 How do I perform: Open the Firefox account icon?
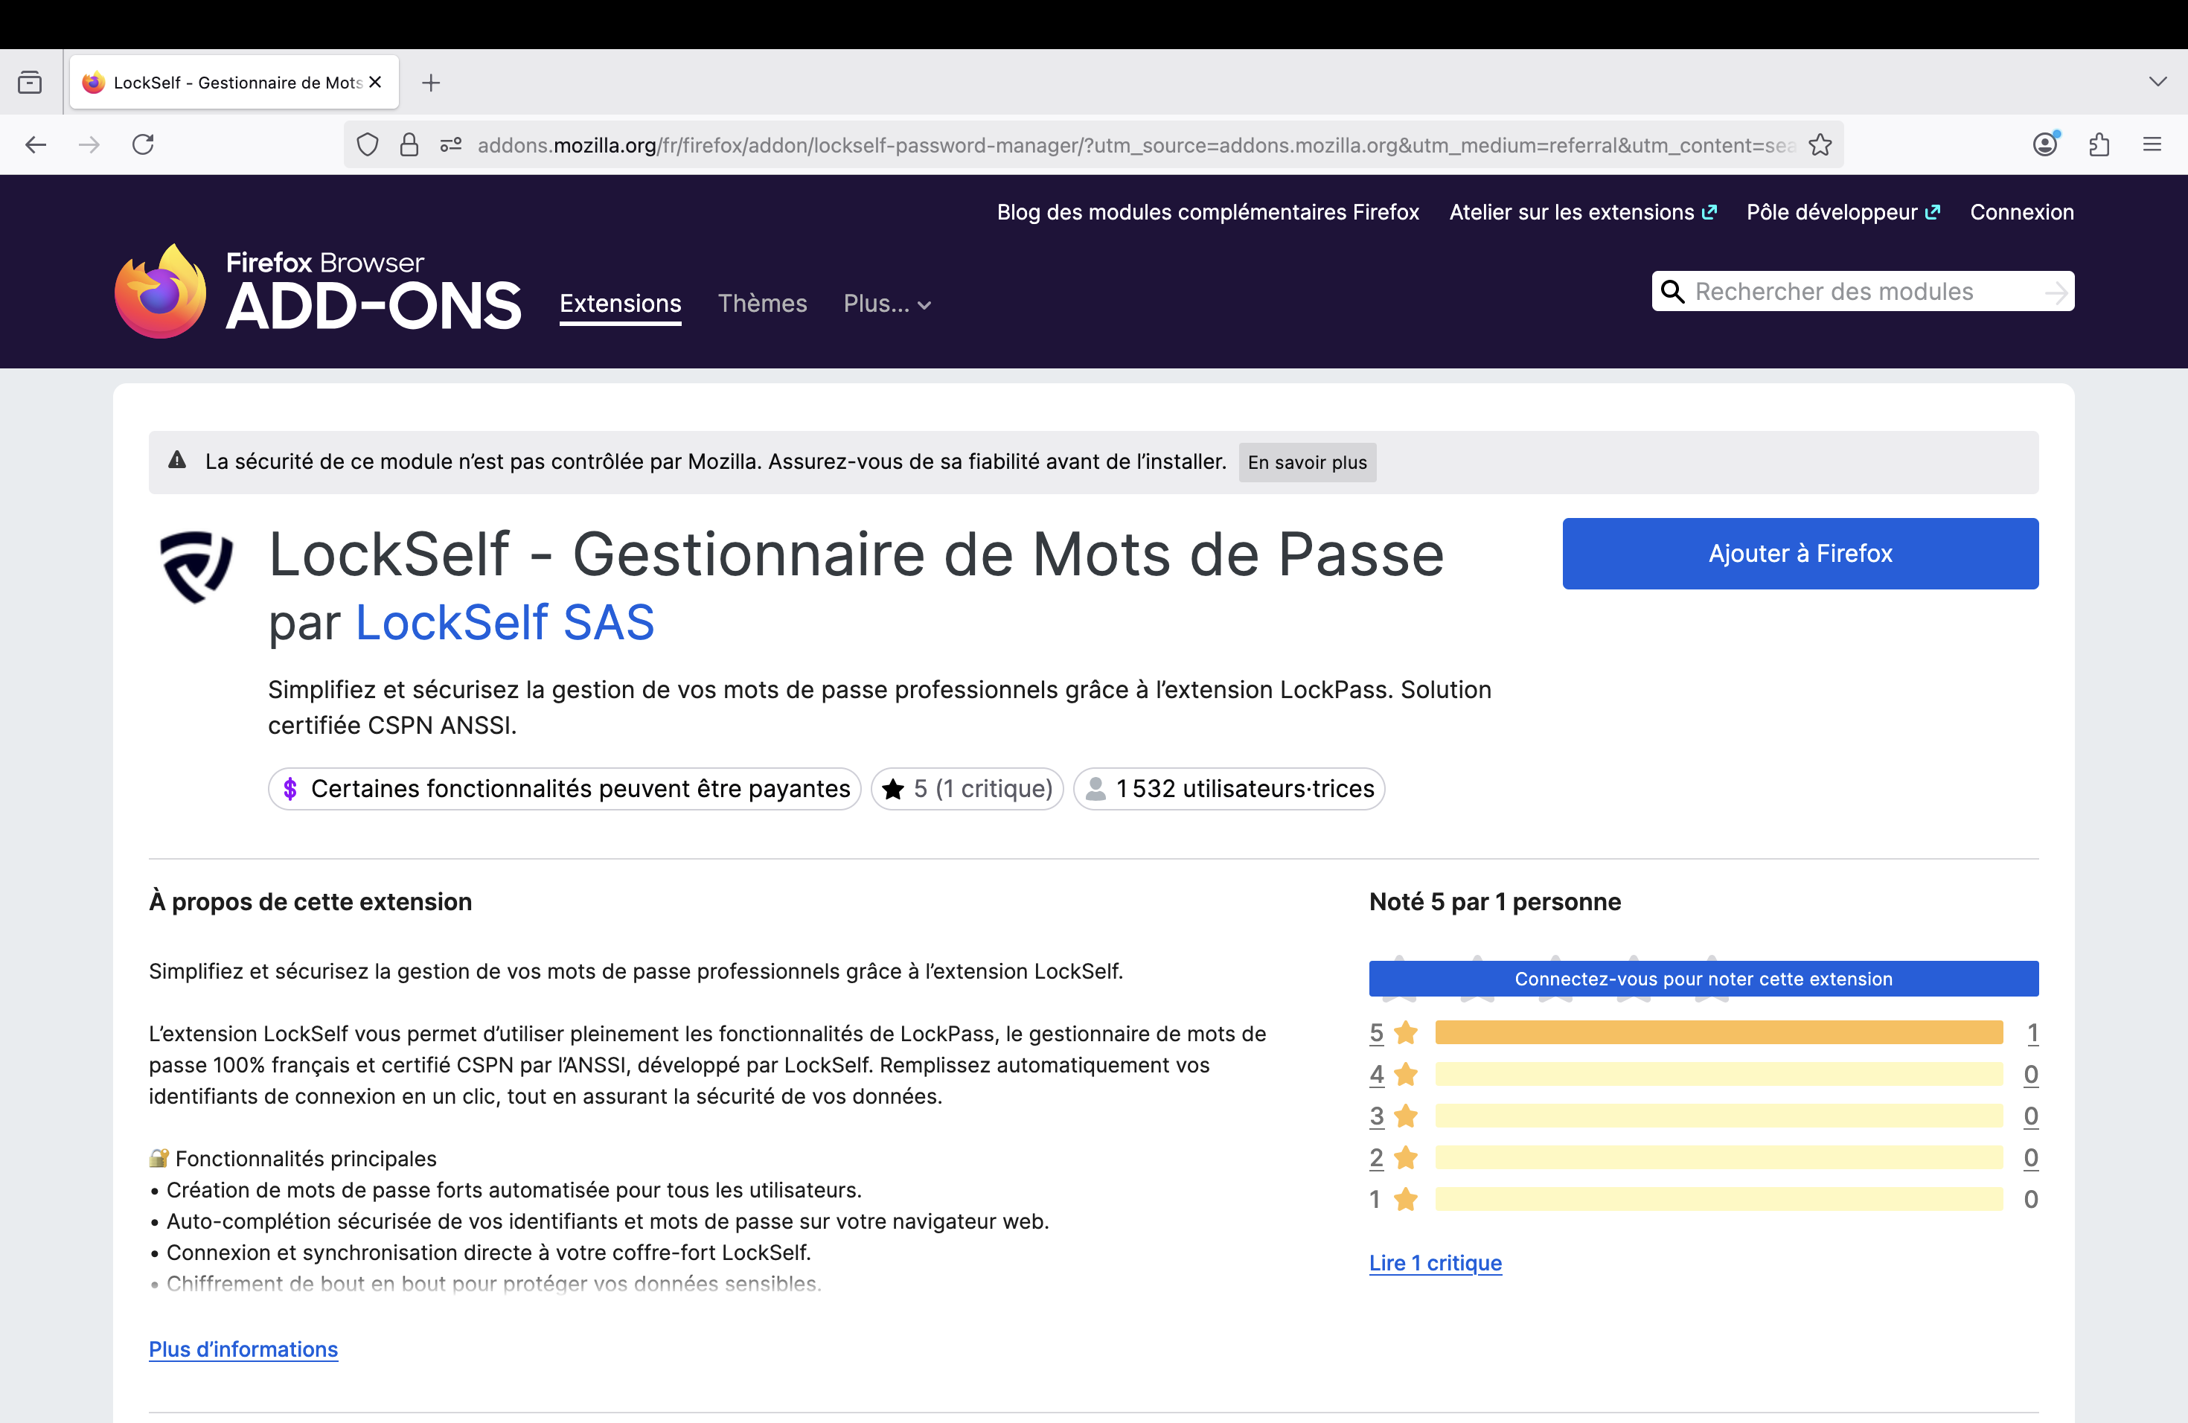(x=2046, y=144)
